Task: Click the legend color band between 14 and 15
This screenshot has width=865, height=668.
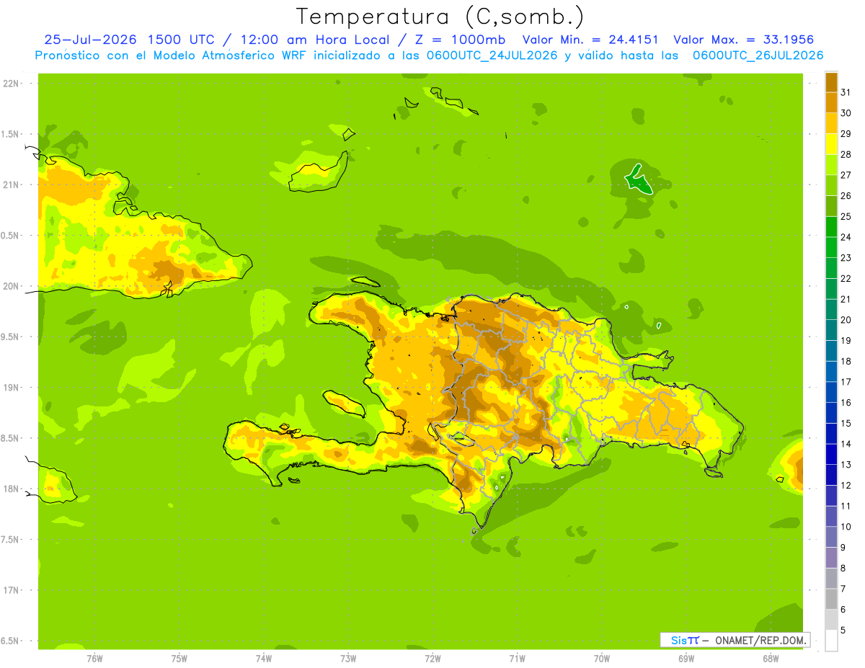Action: click(x=831, y=433)
